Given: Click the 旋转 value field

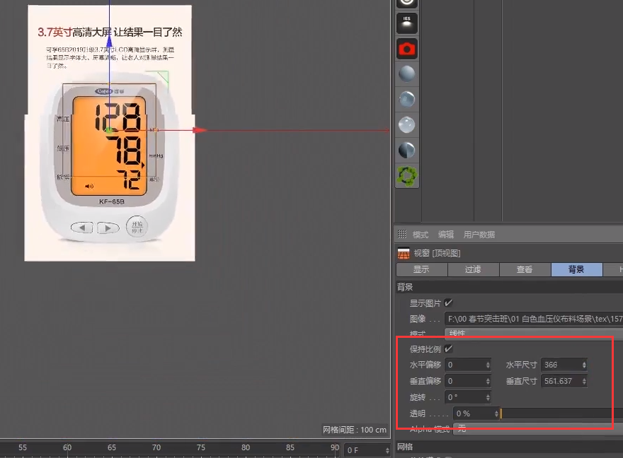Looking at the screenshot, I should (464, 397).
